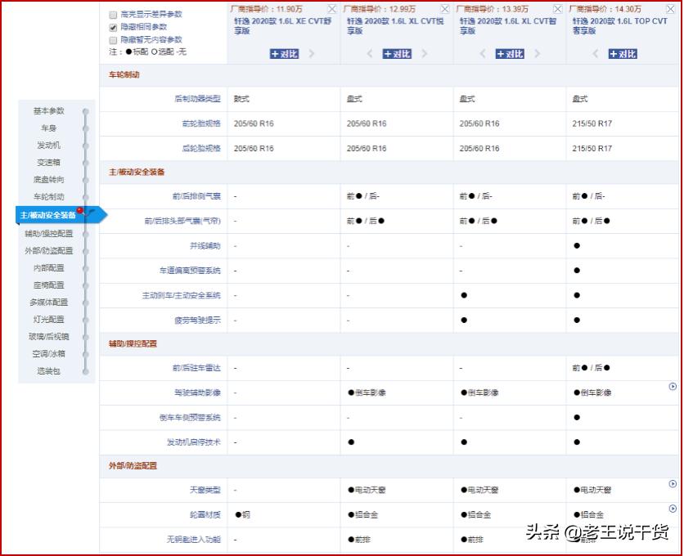This screenshot has height=556, width=684.
Task: Enable 高亮显示差异参数 option
Action: (x=114, y=14)
